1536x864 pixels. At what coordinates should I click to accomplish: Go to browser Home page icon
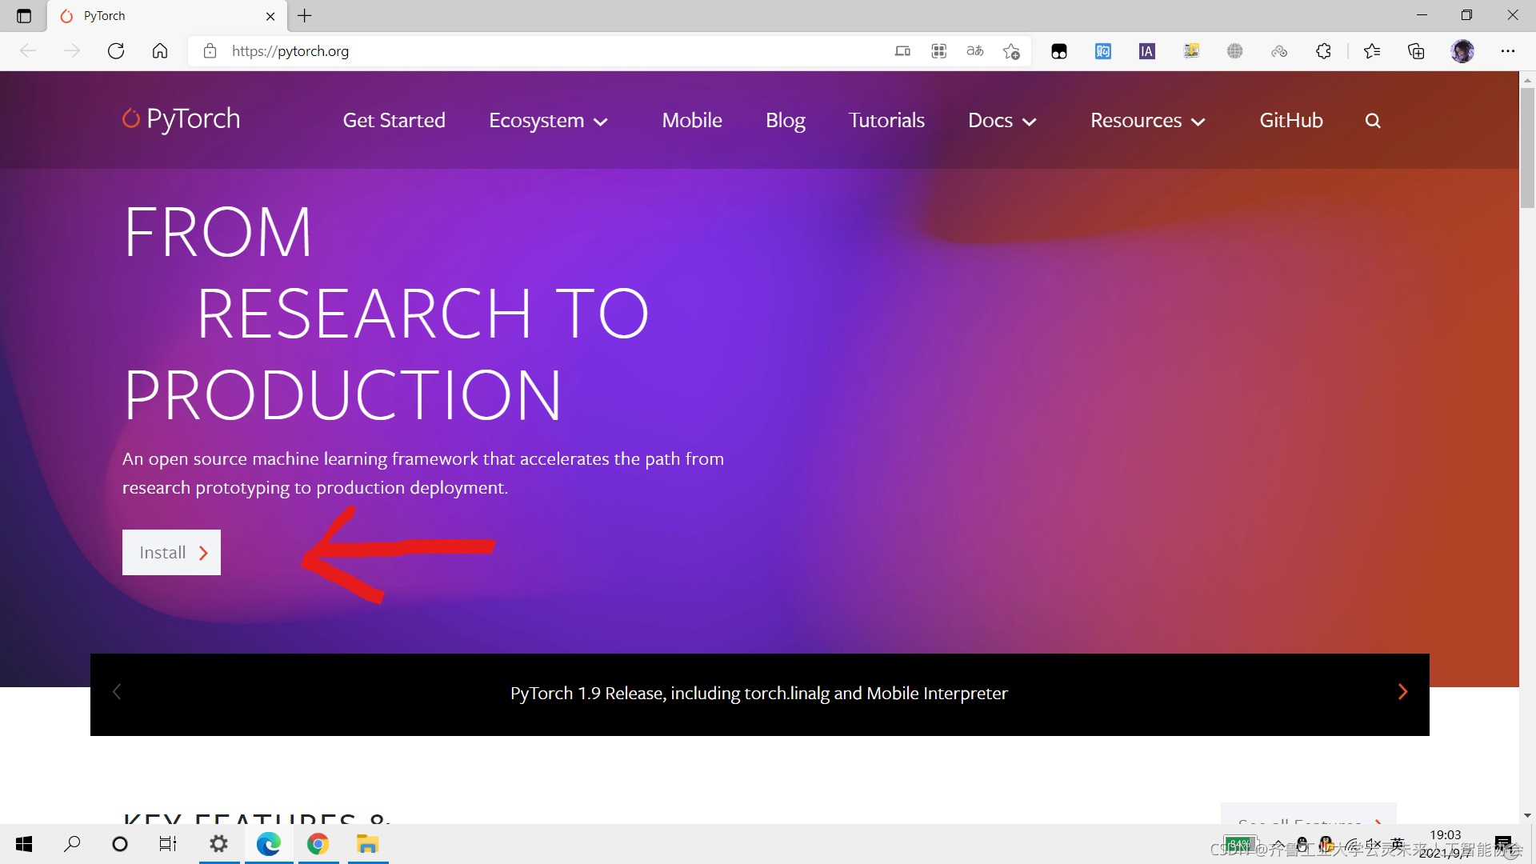point(160,51)
